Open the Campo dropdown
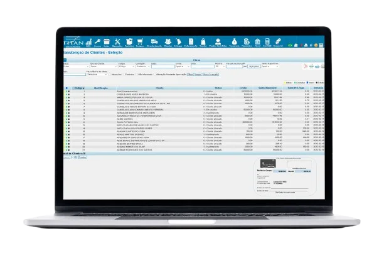The width and height of the screenshot is (384, 256). coord(126,67)
